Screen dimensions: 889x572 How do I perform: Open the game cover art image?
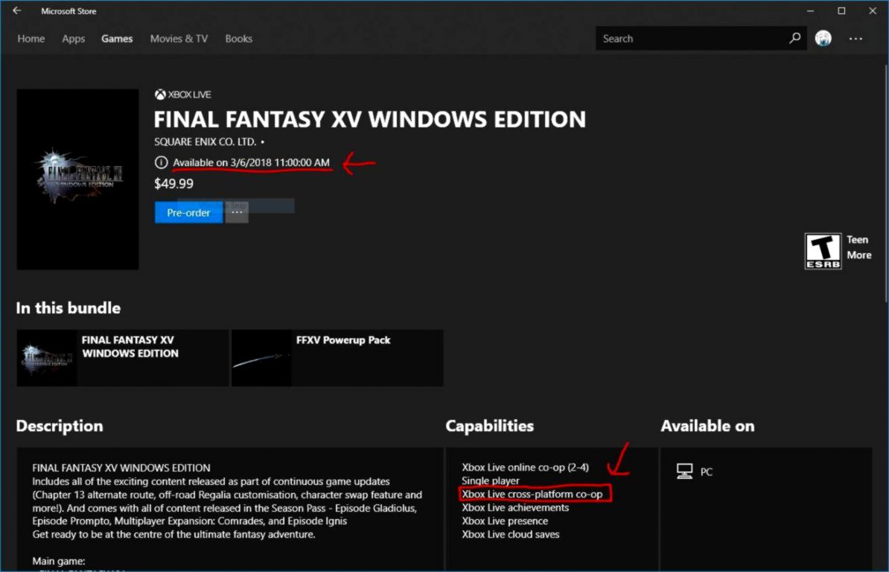(77, 179)
